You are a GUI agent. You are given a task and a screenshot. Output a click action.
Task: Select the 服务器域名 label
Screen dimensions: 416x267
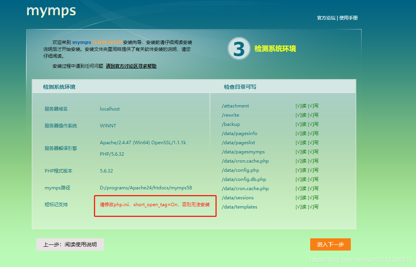[x=56, y=109]
